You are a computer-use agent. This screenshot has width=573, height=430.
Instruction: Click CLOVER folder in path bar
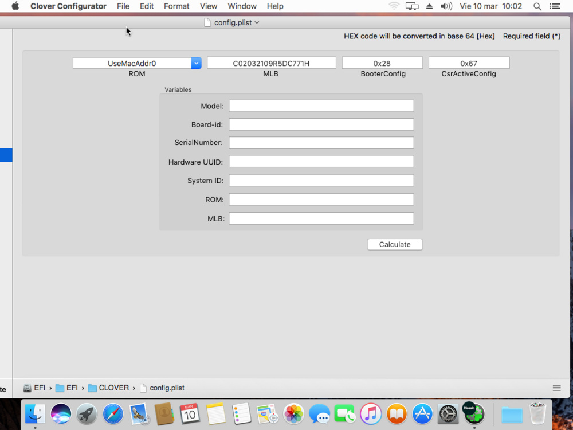point(108,388)
